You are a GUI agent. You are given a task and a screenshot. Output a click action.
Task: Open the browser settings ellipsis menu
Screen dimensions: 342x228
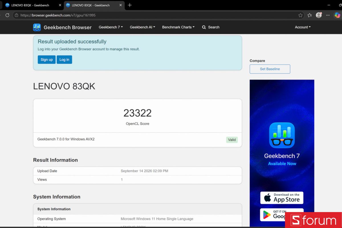pos(328,15)
